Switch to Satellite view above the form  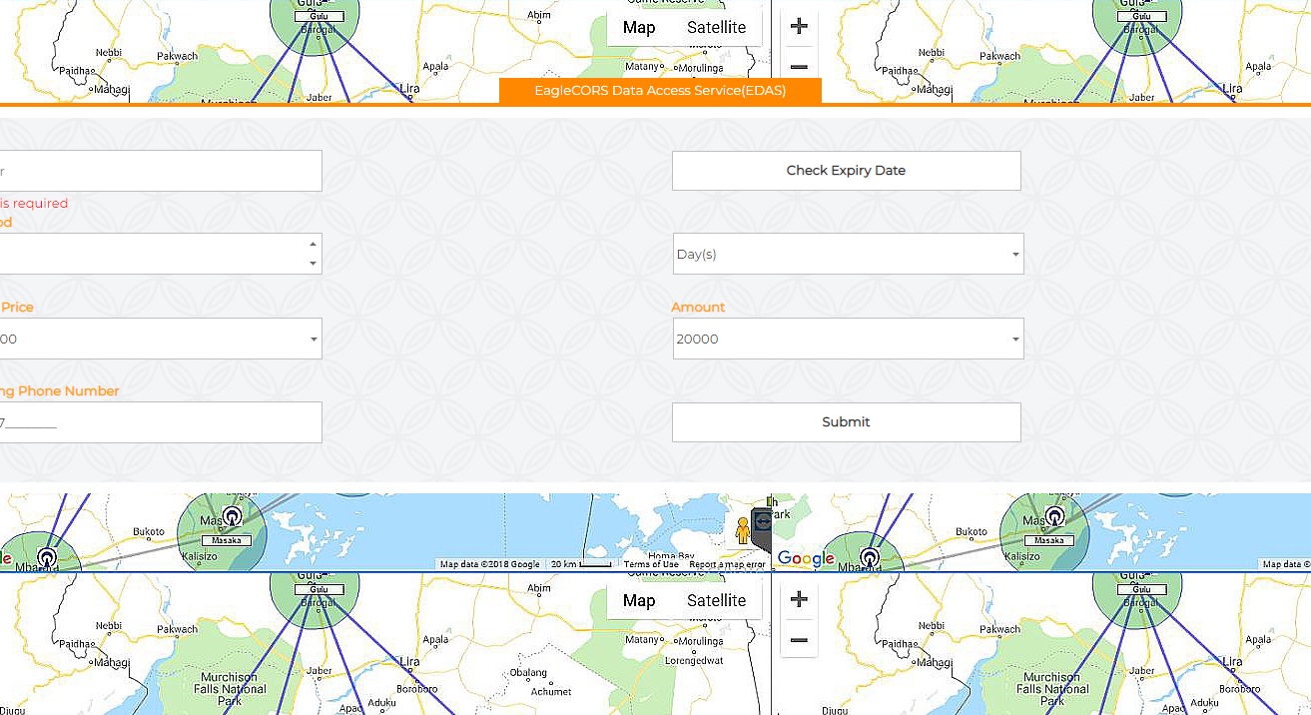pos(716,27)
